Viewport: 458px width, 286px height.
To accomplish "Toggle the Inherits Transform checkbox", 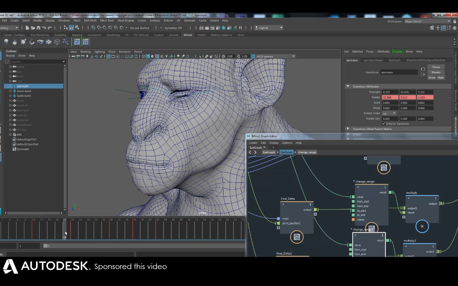I will click(x=383, y=124).
